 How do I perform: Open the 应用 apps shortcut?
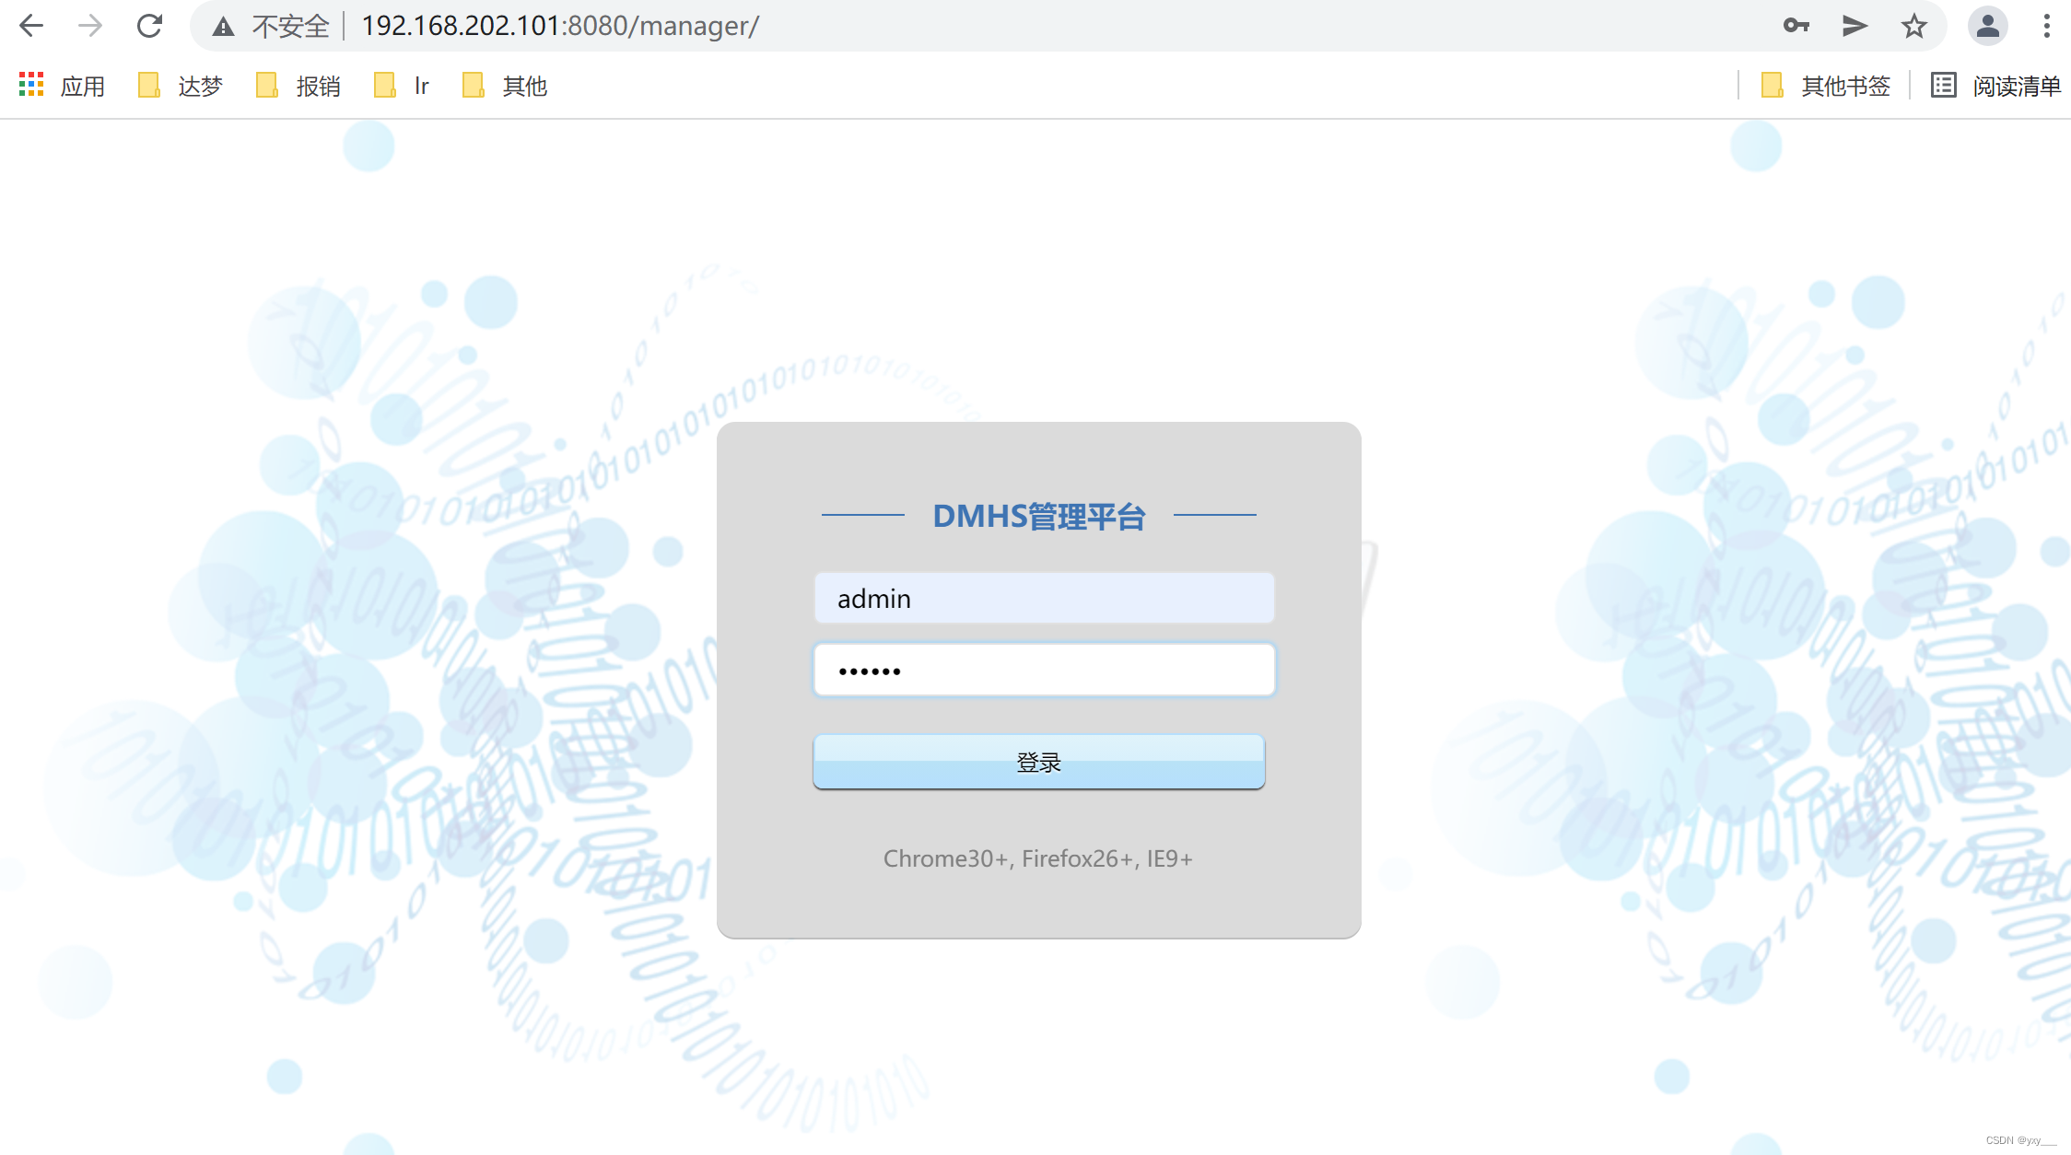pos(63,86)
